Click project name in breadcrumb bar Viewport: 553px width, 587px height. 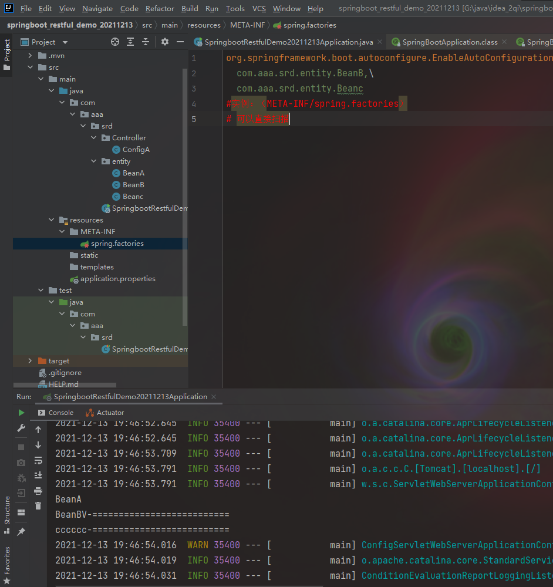tap(70, 25)
